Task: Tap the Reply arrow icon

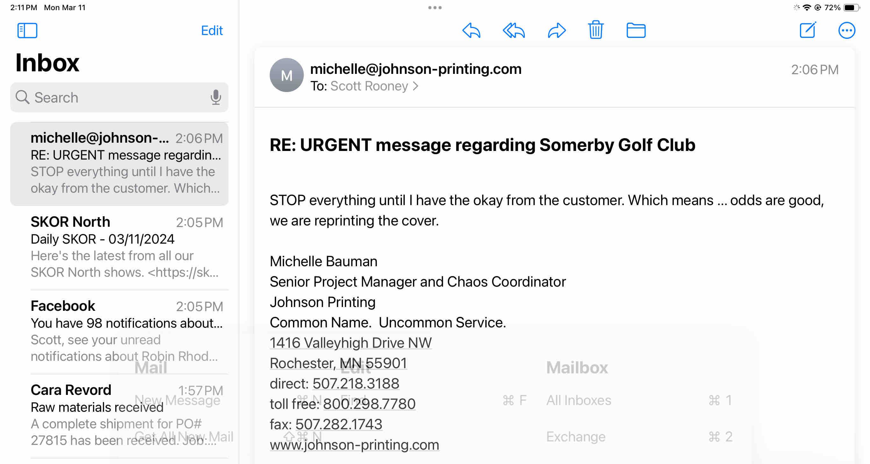Action: (471, 30)
